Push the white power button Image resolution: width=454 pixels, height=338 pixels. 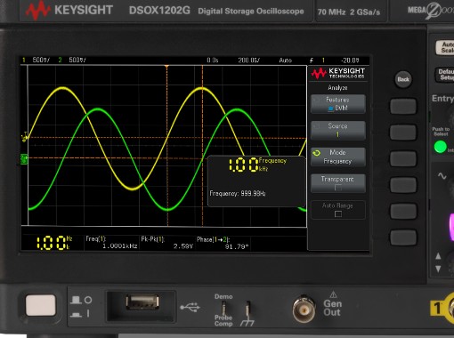(x=41, y=305)
